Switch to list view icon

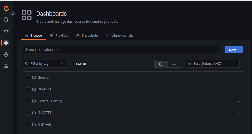(174, 64)
